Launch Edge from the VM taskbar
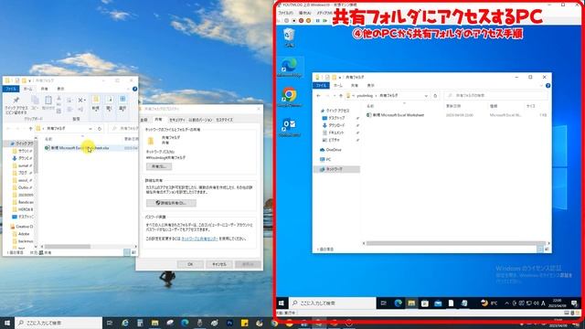This screenshot has height=329, width=585. pos(398,302)
